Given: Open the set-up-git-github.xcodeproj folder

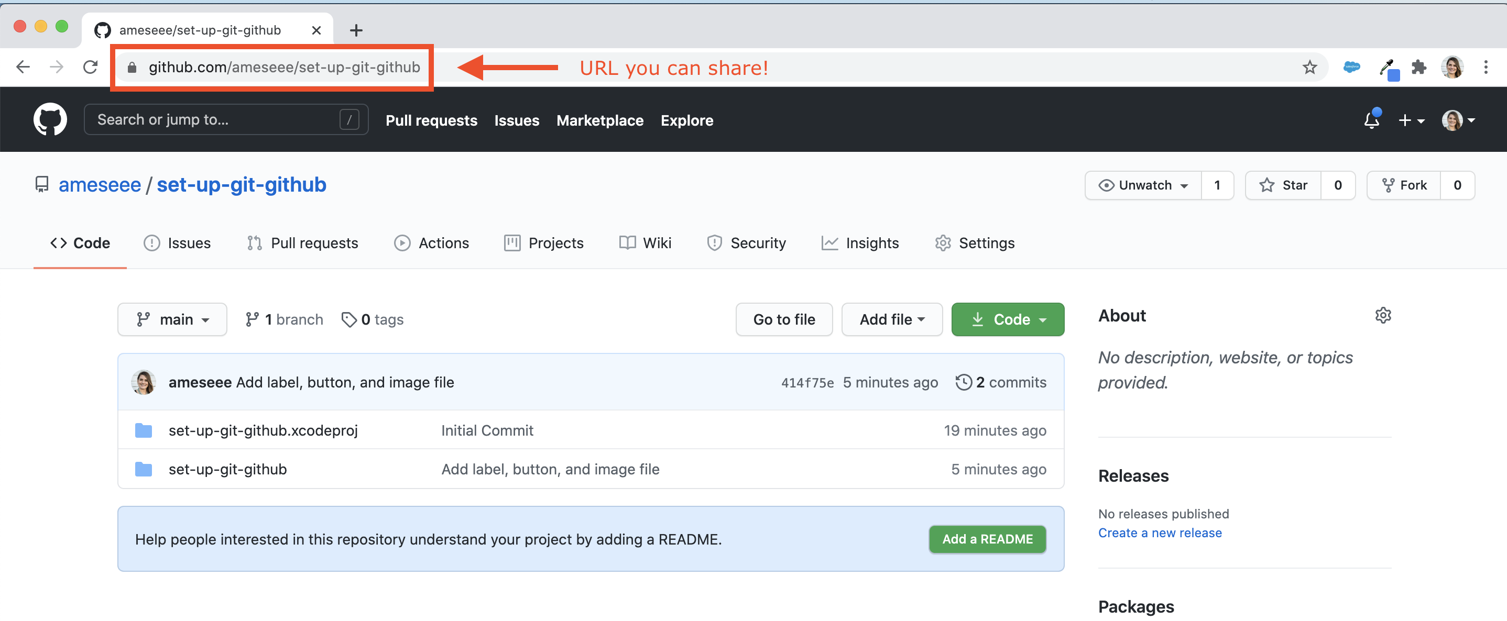Looking at the screenshot, I should (263, 430).
